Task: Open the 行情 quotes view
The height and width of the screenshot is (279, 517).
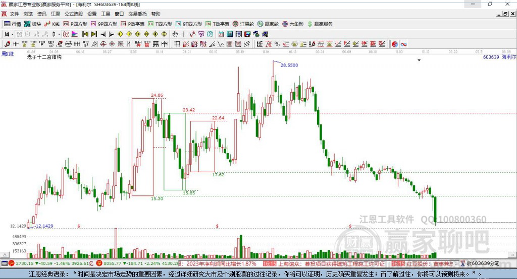Action: 12,24
